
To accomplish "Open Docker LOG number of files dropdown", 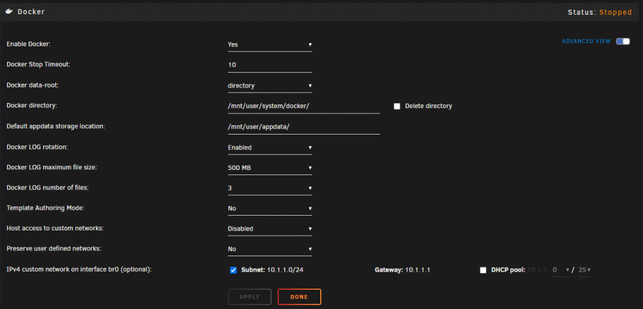I will tap(270, 189).
